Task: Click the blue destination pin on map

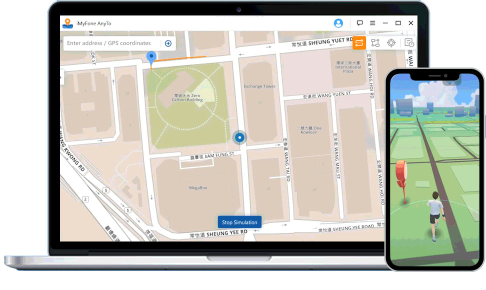Action: click(x=150, y=57)
